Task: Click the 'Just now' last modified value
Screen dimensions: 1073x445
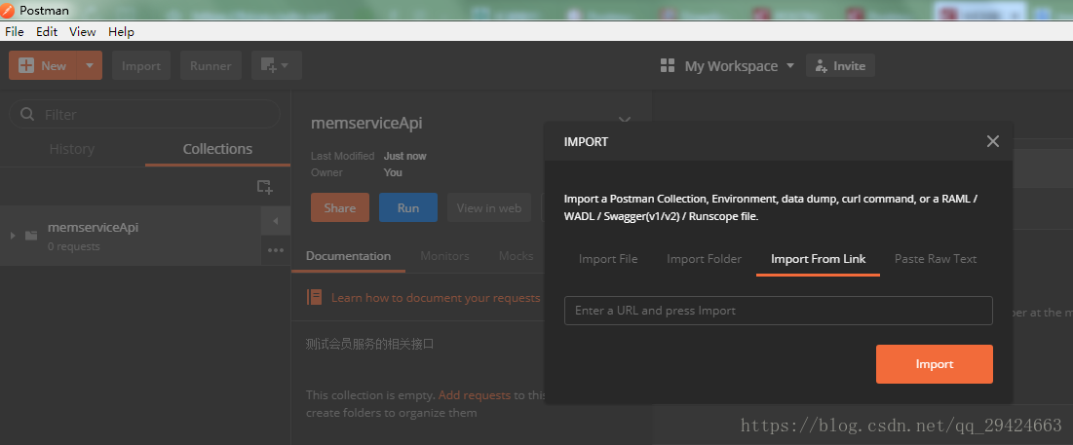Action: click(x=405, y=156)
